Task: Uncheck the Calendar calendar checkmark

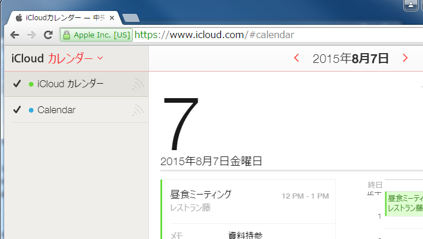Action: tap(17, 110)
